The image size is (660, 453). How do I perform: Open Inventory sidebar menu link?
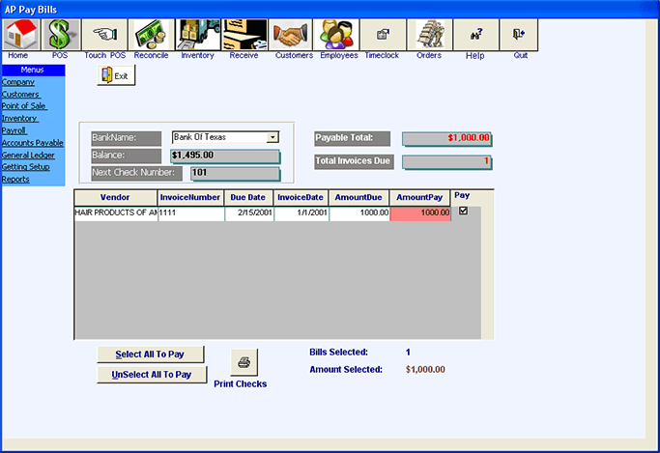click(x=19, y=118)
